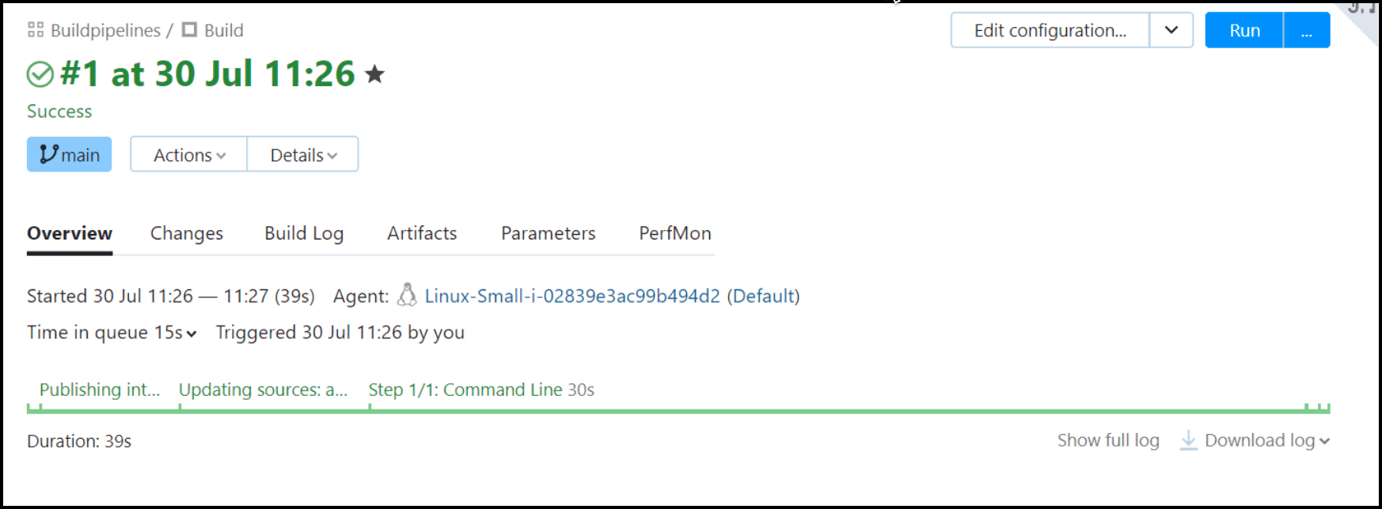Screen dimensions: 1382x509
Task: Click the Build configuration square icon
Action: 189,30
